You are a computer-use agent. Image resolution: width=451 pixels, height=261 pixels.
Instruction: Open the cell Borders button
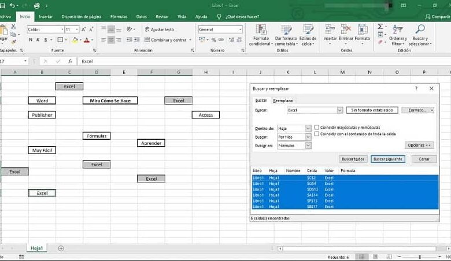coord(60,40)
